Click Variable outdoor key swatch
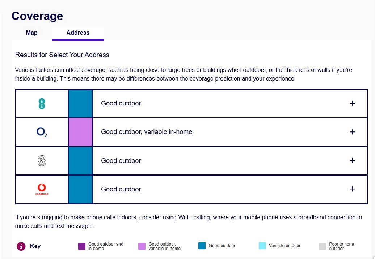 (262, 246)
